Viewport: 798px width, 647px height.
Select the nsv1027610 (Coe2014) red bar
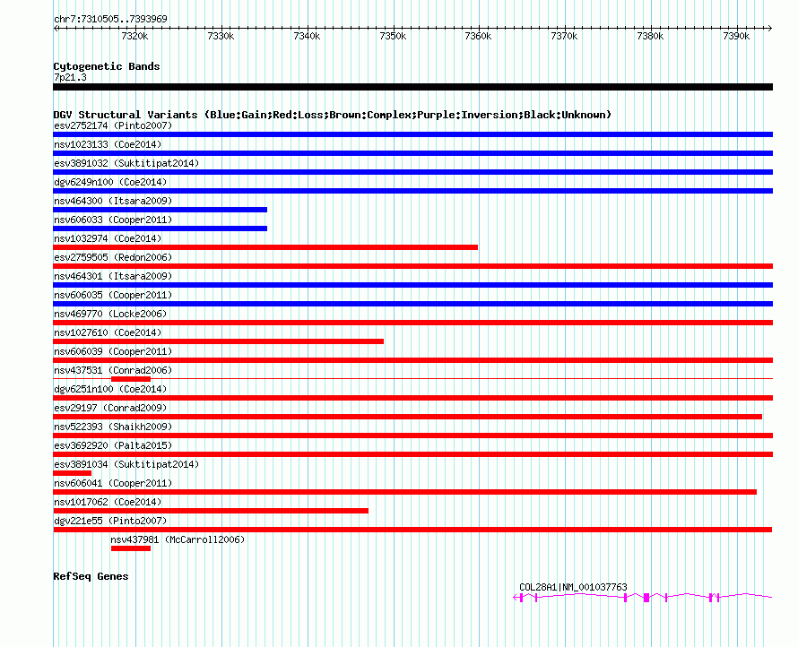219,341
